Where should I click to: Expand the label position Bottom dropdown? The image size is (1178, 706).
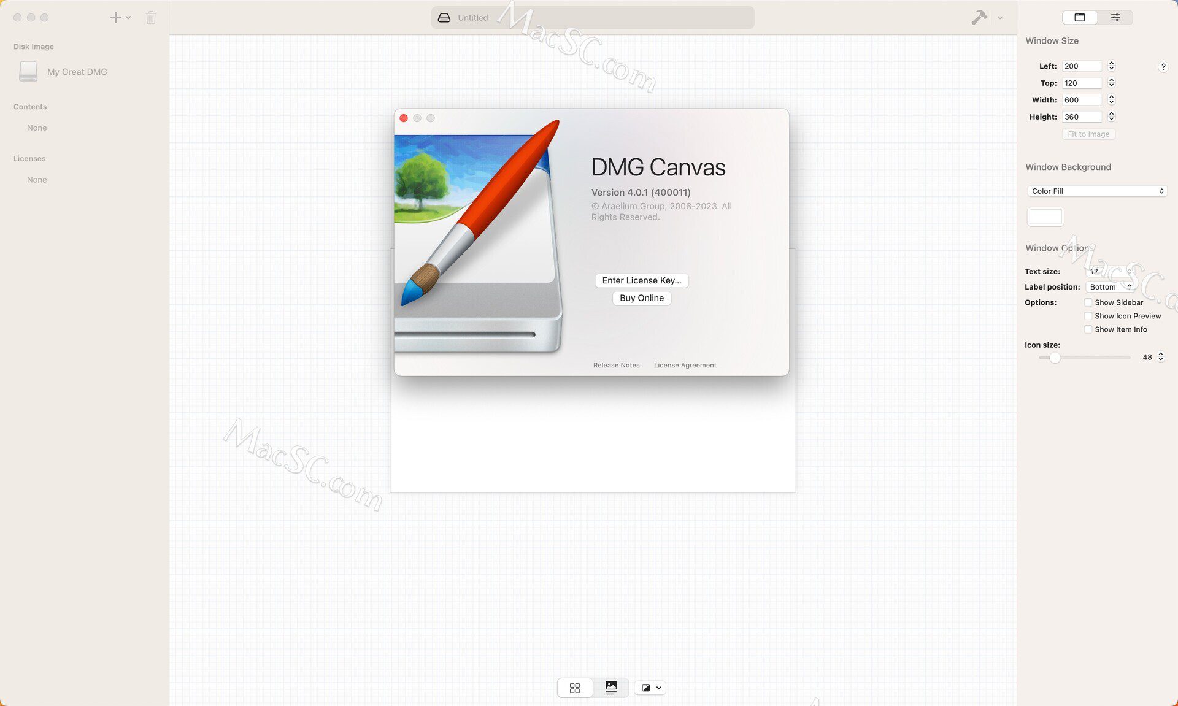tap(1109, 286)
